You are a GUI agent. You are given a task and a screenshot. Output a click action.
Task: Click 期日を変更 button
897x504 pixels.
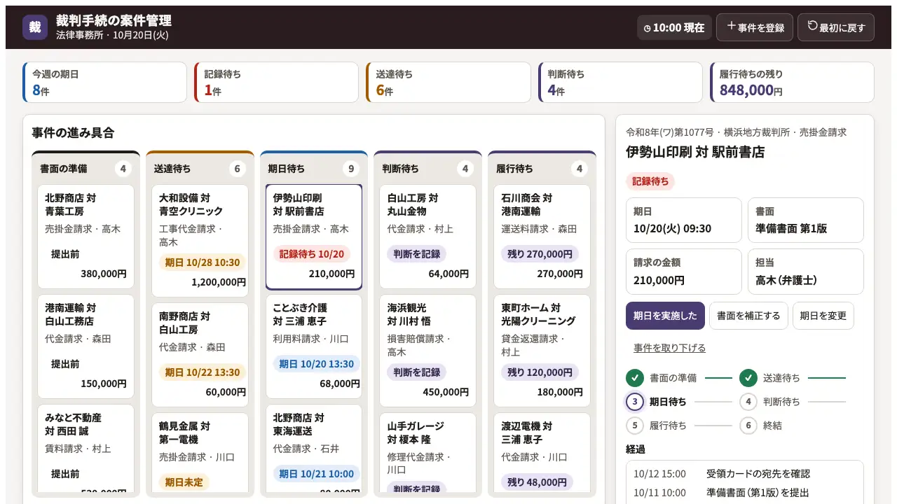[x=823, y=316]
